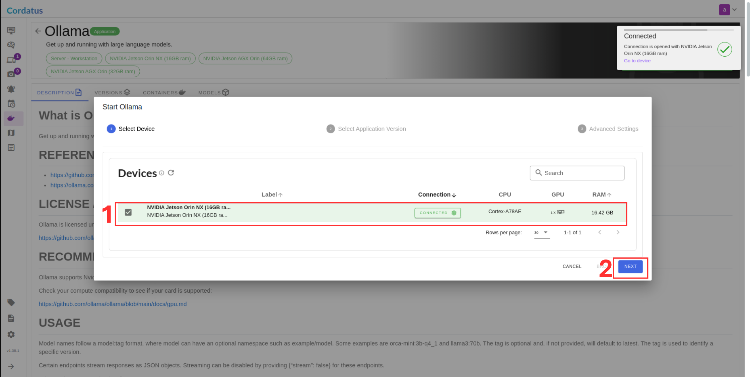The image size is (752, 377).
Task: Select step 3 Advanced Settings
Action: click(x=608, y=129)
